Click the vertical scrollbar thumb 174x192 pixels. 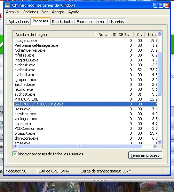[160, 74]
